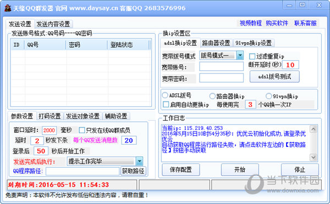The width and height of the screenshot is (330, 204).
Task: Close the 天缘QQ群发器 window
Action: click(319, 5)
